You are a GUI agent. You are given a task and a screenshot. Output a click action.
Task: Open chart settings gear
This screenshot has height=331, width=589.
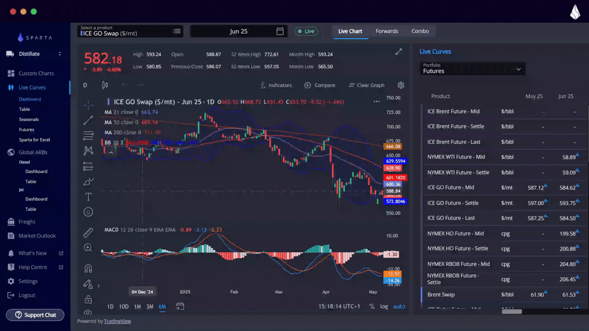pos(401,85)
